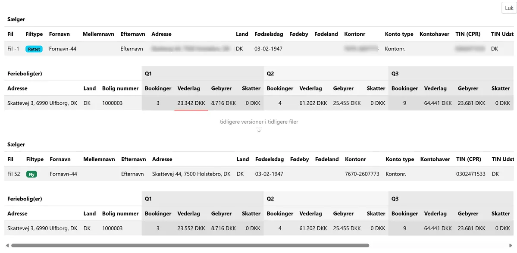517x253 pixels.
Task: Click the down arrow under tidligere versioner text
Action: coord(259,130)
